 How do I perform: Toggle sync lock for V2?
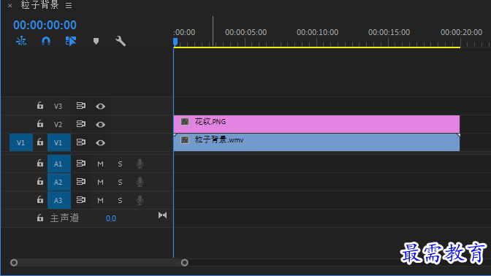[x=81, y=124]
